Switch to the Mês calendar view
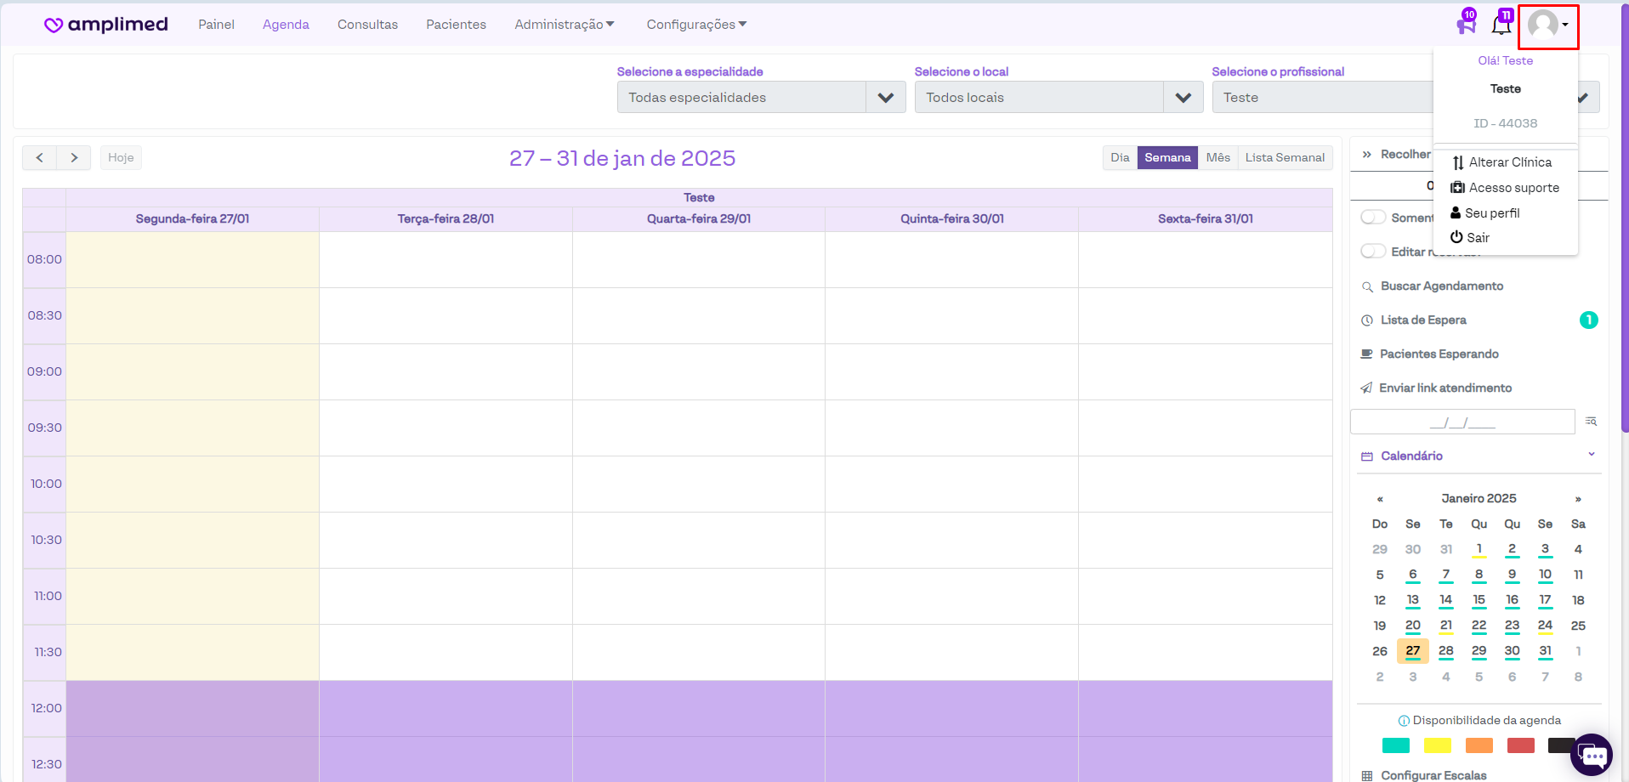1629x782 pixels. (x=1217, y=158)
